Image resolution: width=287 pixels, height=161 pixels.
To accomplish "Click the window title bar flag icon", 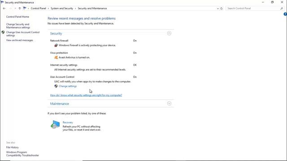I will [x=2, y=2].
